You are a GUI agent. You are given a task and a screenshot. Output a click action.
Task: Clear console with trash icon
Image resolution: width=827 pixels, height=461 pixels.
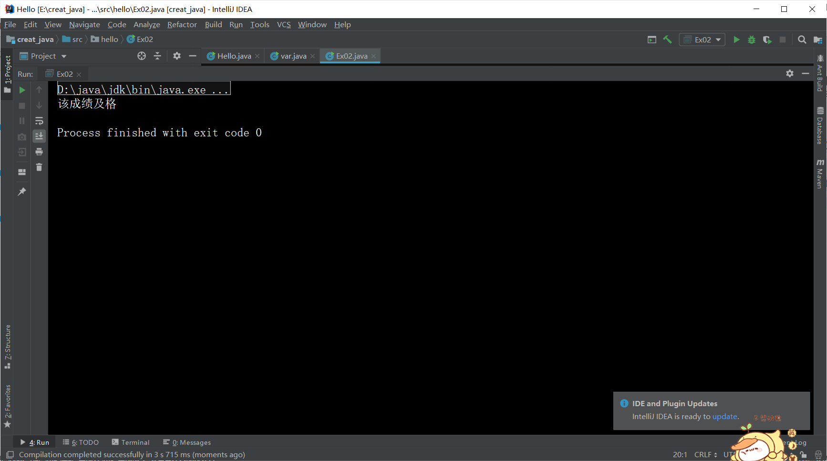(39, 167)
